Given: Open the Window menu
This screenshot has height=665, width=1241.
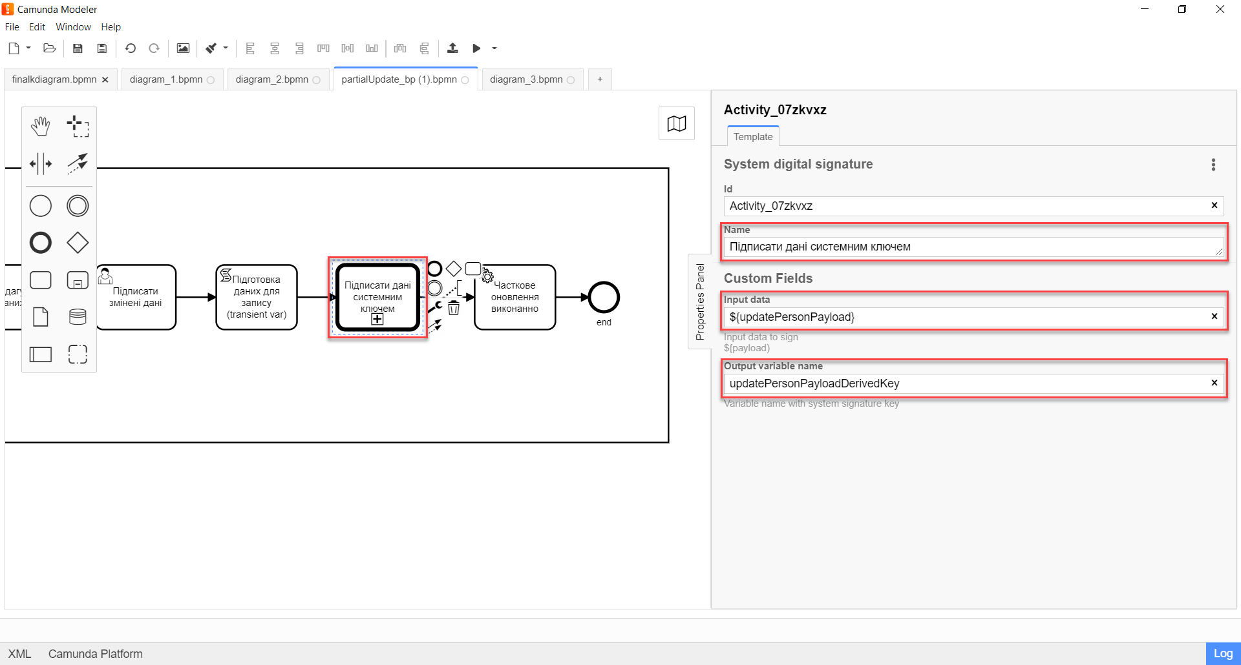Looking at the screenshot, I should (x=73, y=27).
